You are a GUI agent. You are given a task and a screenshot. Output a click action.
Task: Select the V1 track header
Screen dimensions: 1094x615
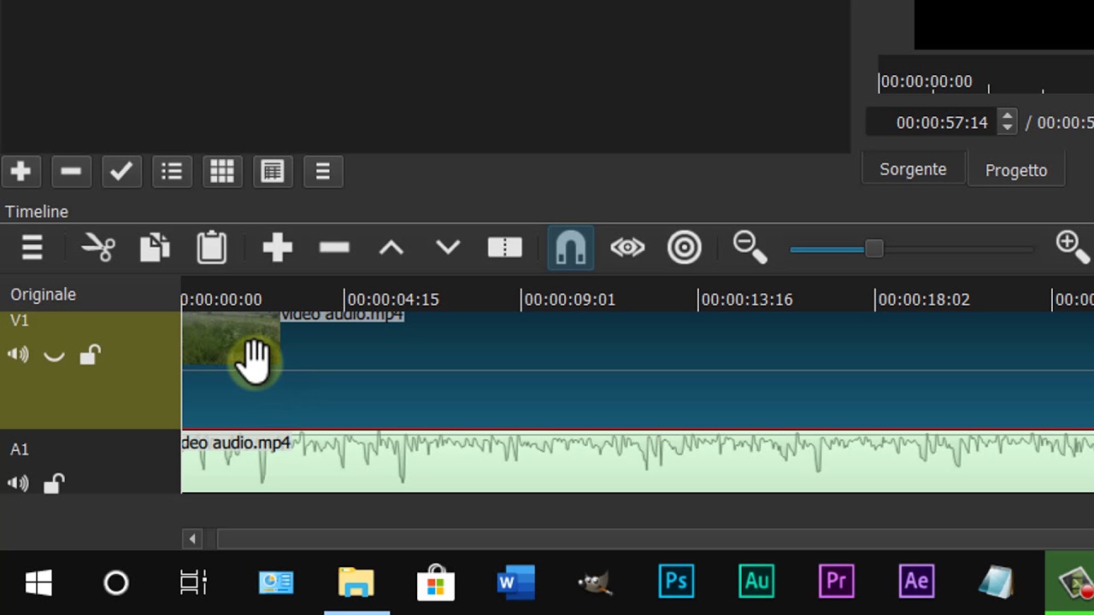coord(91,370)
